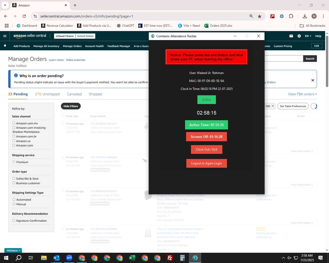Open Outlook from the taskbar
329x263 pixels.
tap(56, 258)
